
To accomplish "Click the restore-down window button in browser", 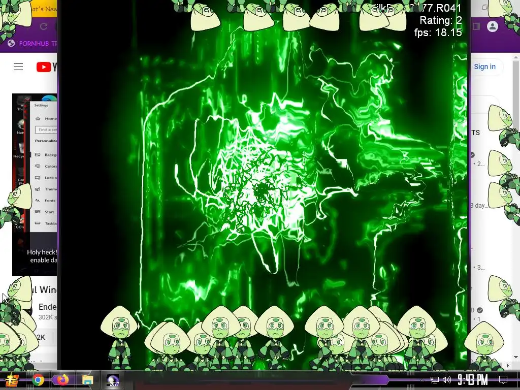I will click(484, 7).
